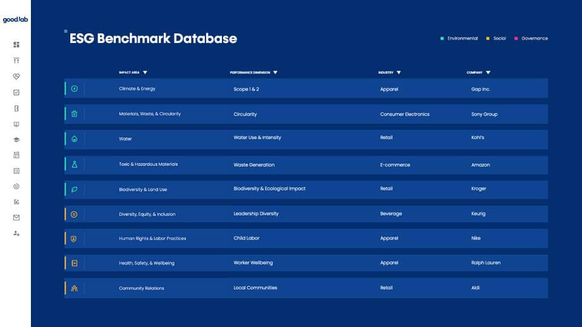The image size is (582, 327).
Task: Open the Performance Dimension filter dropdown arrow
Action: point(275,73)
